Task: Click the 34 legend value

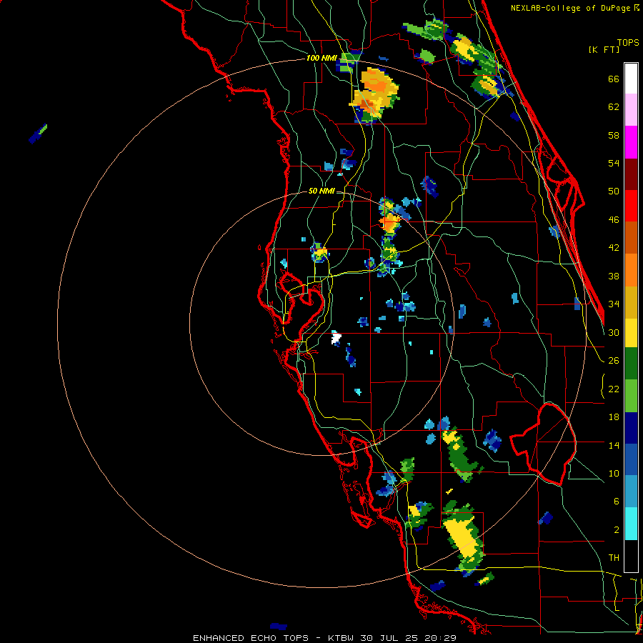Action: pos(614,304)
